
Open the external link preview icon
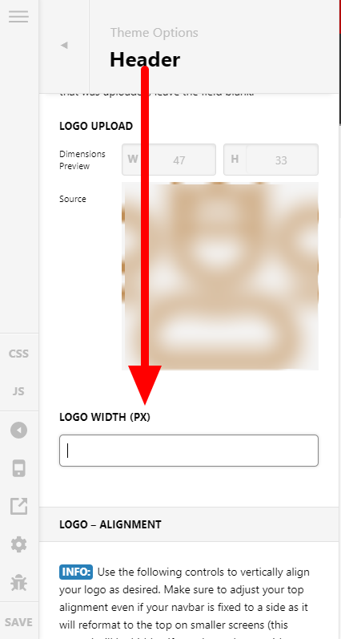point(18,506)
